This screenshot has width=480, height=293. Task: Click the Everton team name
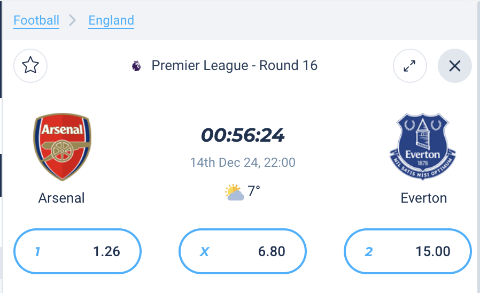[x=424, y=198]
